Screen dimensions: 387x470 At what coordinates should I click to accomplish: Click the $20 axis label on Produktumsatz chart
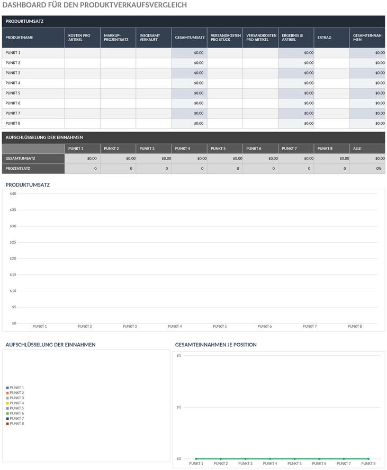point(13,259)
